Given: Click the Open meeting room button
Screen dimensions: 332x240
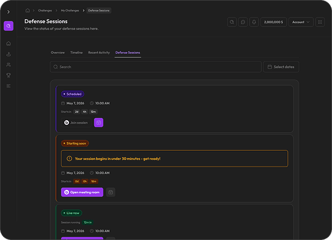Looking at the screenshot, I should [x=82, y=192].
